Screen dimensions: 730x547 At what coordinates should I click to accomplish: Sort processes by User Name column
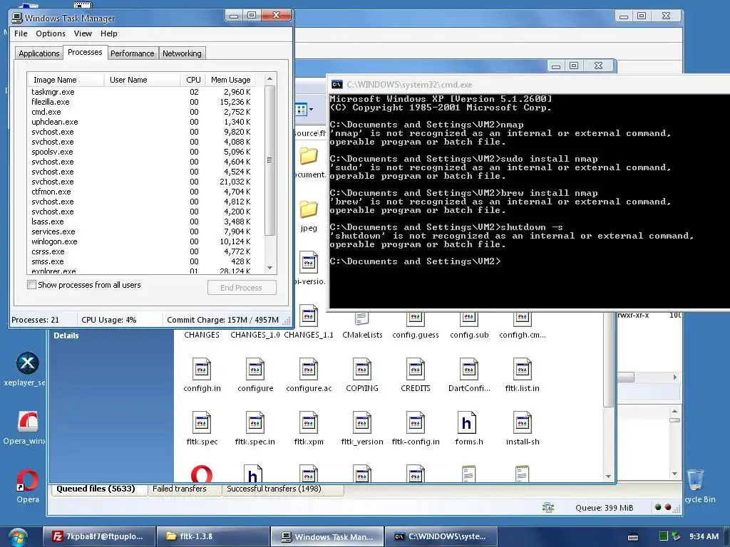[143, 80]
